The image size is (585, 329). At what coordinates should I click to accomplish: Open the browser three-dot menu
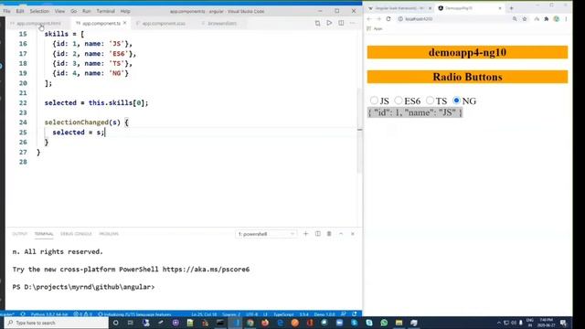click(x=566, y=18)
